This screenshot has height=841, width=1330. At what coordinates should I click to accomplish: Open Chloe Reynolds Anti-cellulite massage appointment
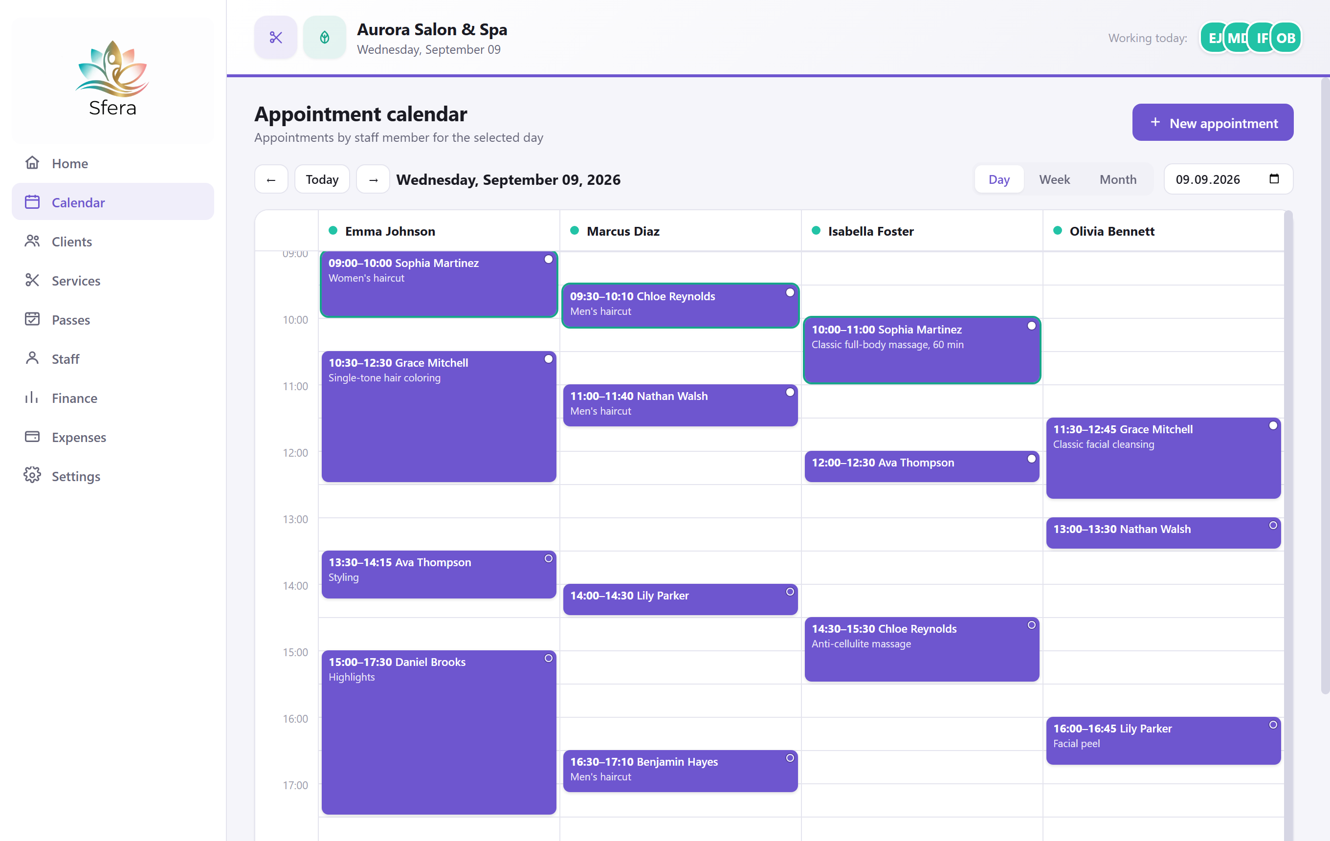[921, 649]
